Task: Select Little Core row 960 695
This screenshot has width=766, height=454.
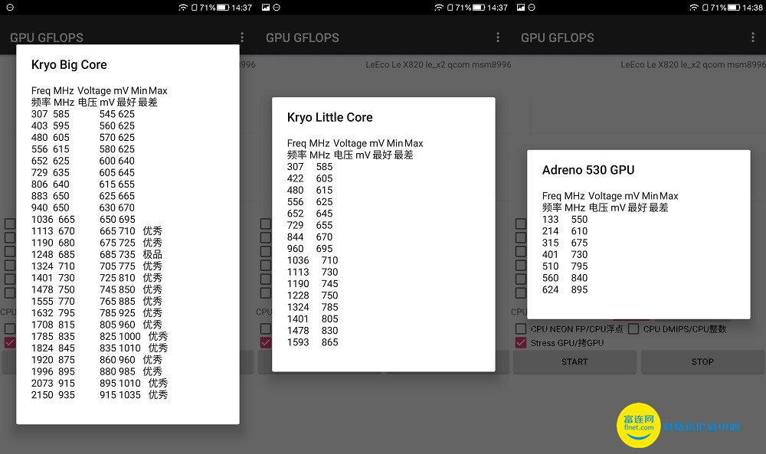Action: click(309, 249)
